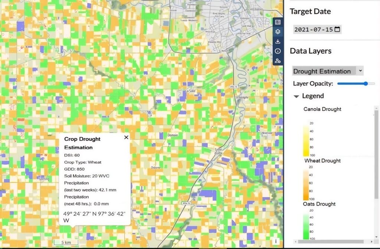
Task: Adjust the Layer Opacity slider
Action: click(x=366, y=84)
